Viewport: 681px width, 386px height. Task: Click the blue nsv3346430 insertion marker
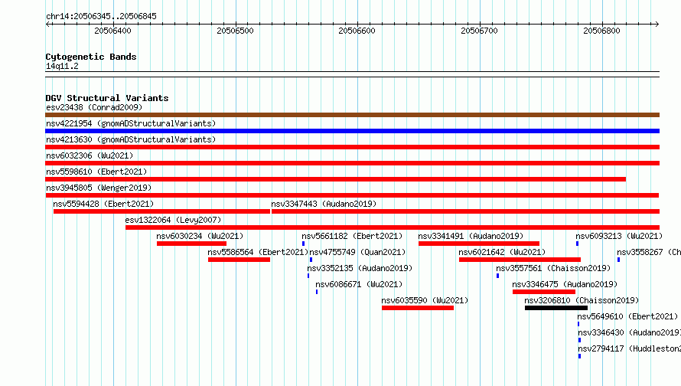579,340
